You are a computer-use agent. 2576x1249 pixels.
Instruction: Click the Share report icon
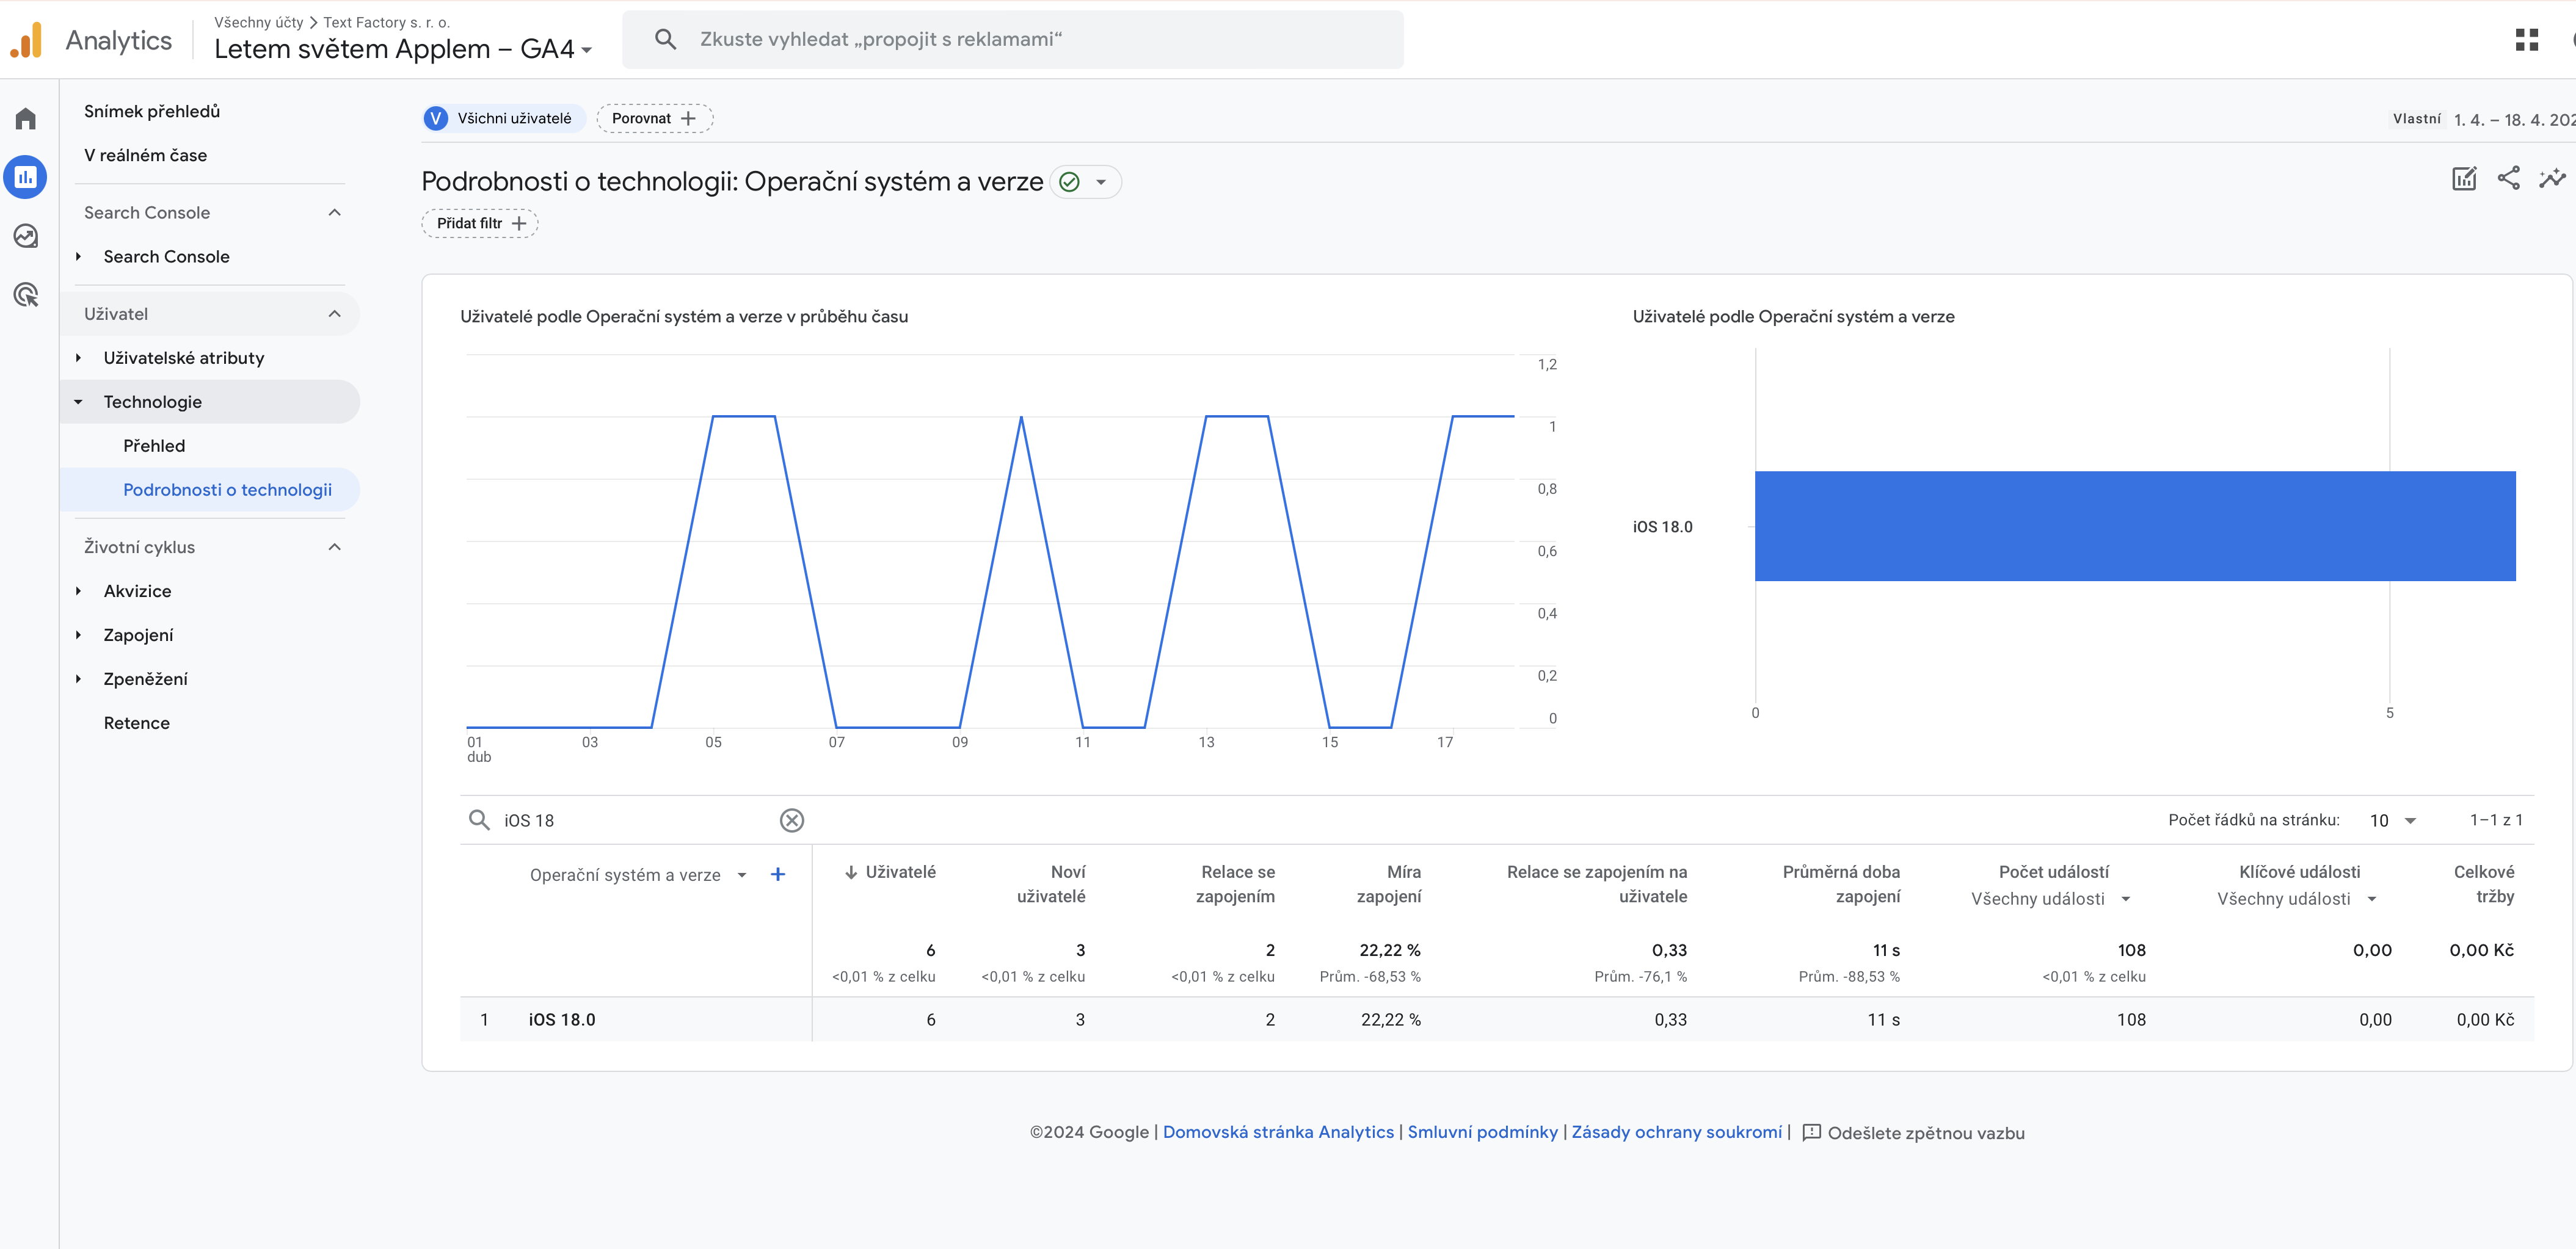pos(2508,179)
